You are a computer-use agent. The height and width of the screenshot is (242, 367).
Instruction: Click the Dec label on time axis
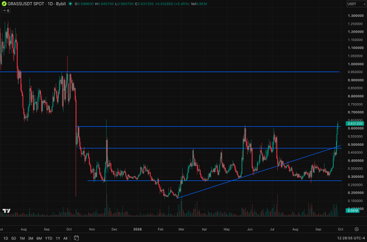[x=114, y=229]
